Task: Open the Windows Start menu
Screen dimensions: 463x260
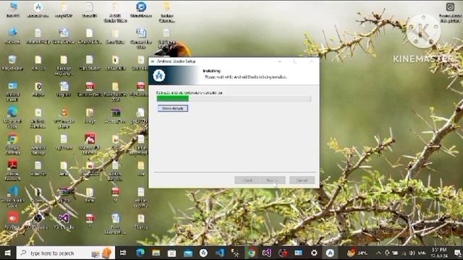Action: [x=8, y=253]
